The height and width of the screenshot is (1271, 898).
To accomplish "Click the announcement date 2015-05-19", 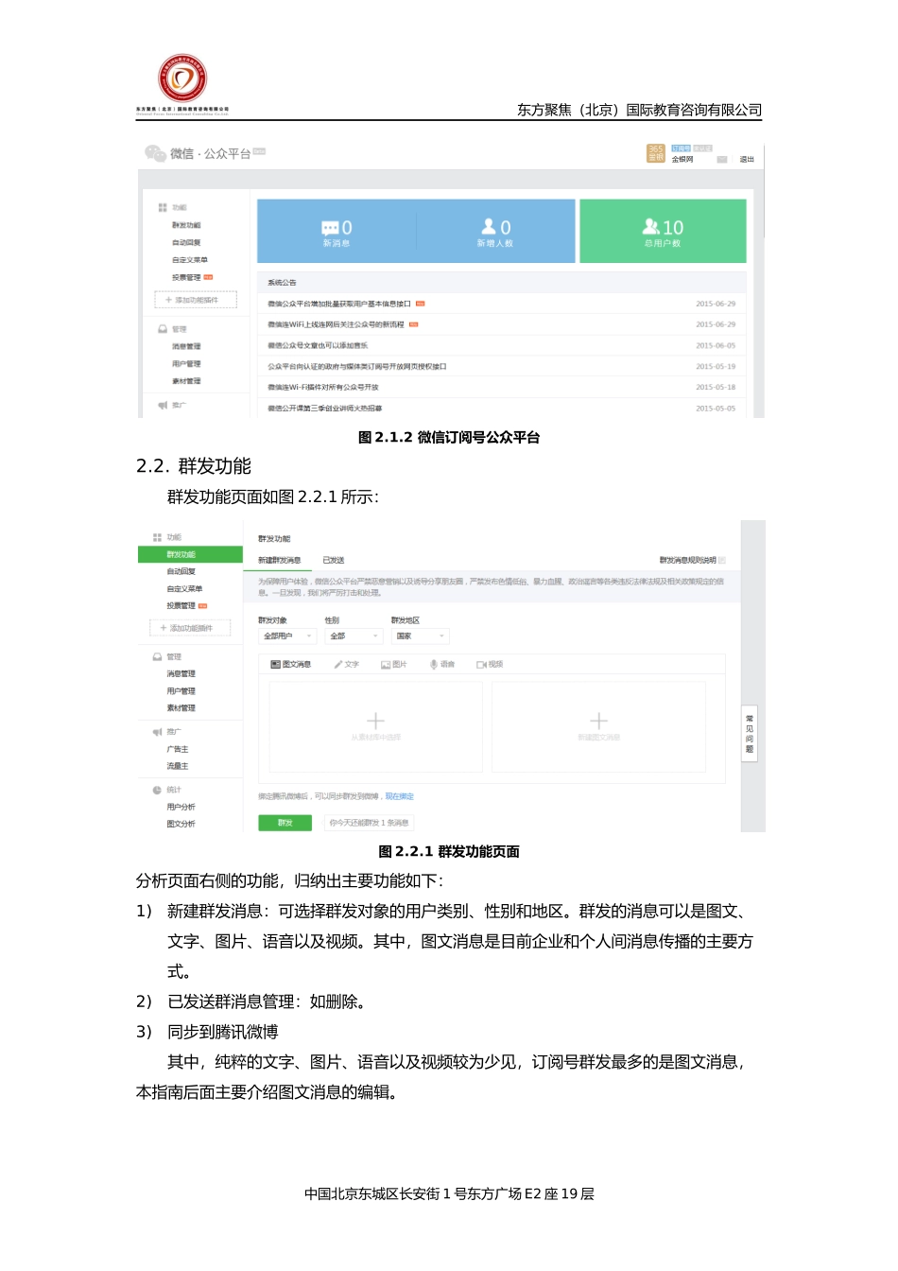I will pyautogui.click(x=716, y=366).
